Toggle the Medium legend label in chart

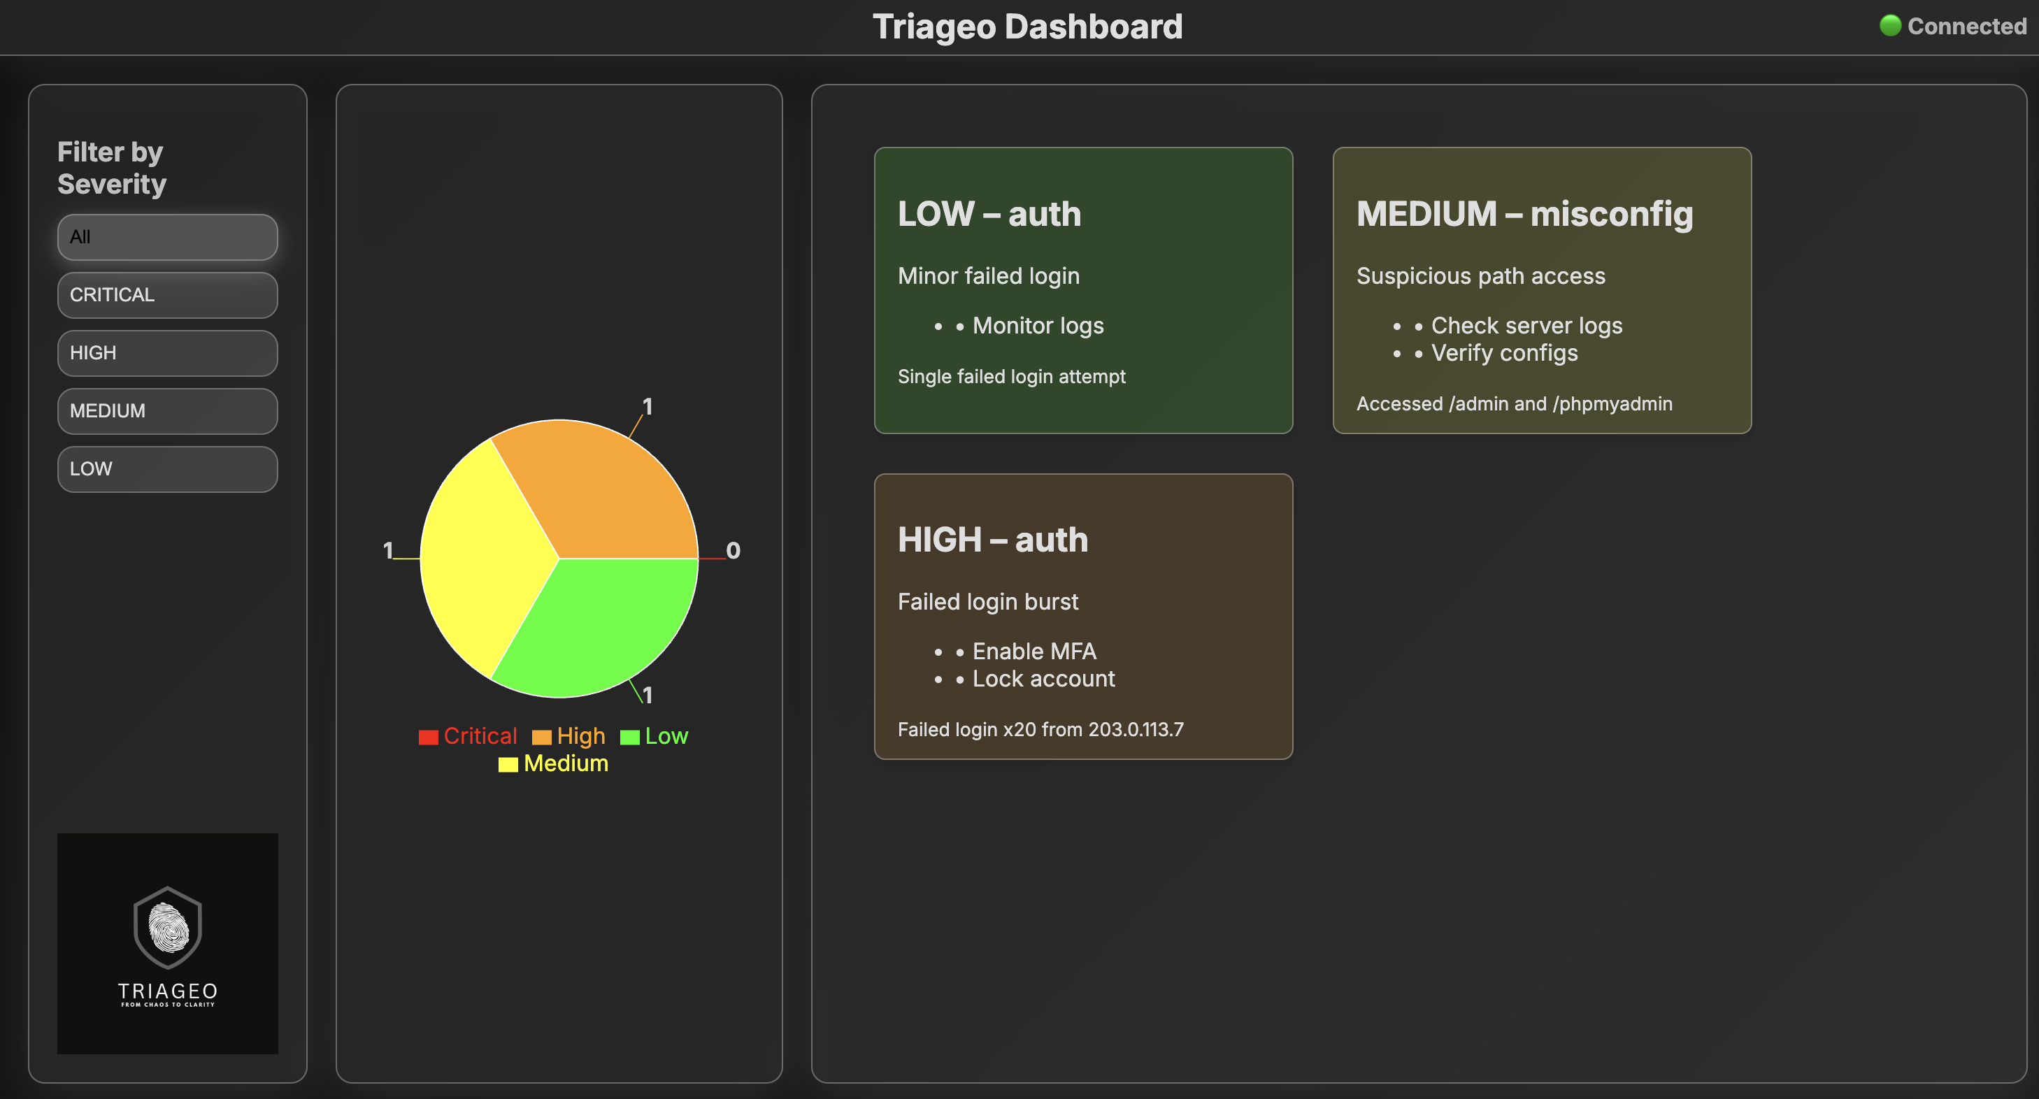(565, 763)
